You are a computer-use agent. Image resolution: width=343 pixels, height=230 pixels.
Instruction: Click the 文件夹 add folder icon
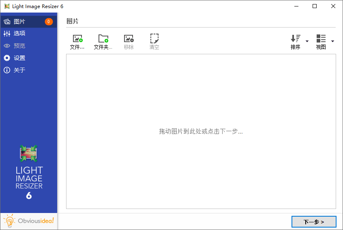pyautogui.click(x=103, y=39)
